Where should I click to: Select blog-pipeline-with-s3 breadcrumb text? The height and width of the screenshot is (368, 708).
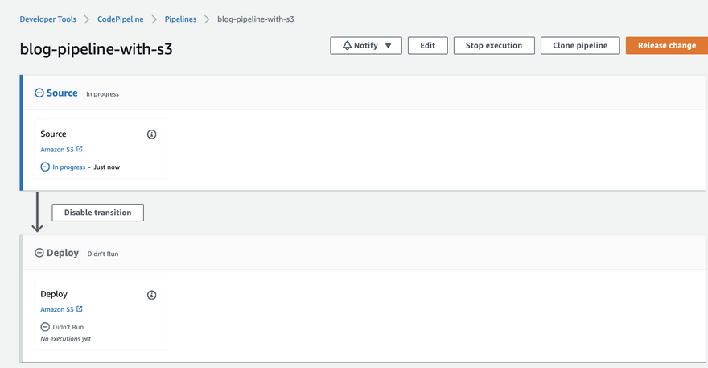coord(256,19)
